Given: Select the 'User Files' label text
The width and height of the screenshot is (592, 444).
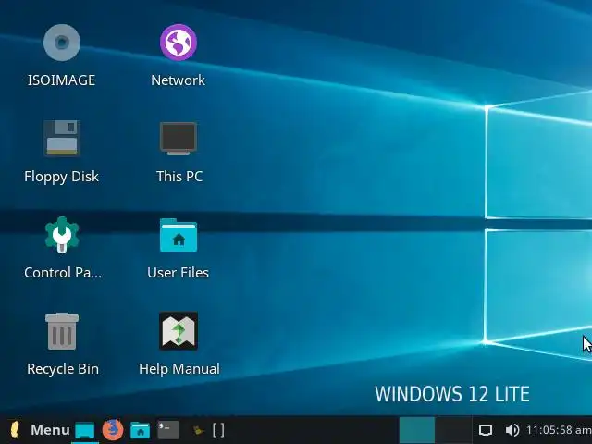Looking at the screenshot, I should (178, 273).
